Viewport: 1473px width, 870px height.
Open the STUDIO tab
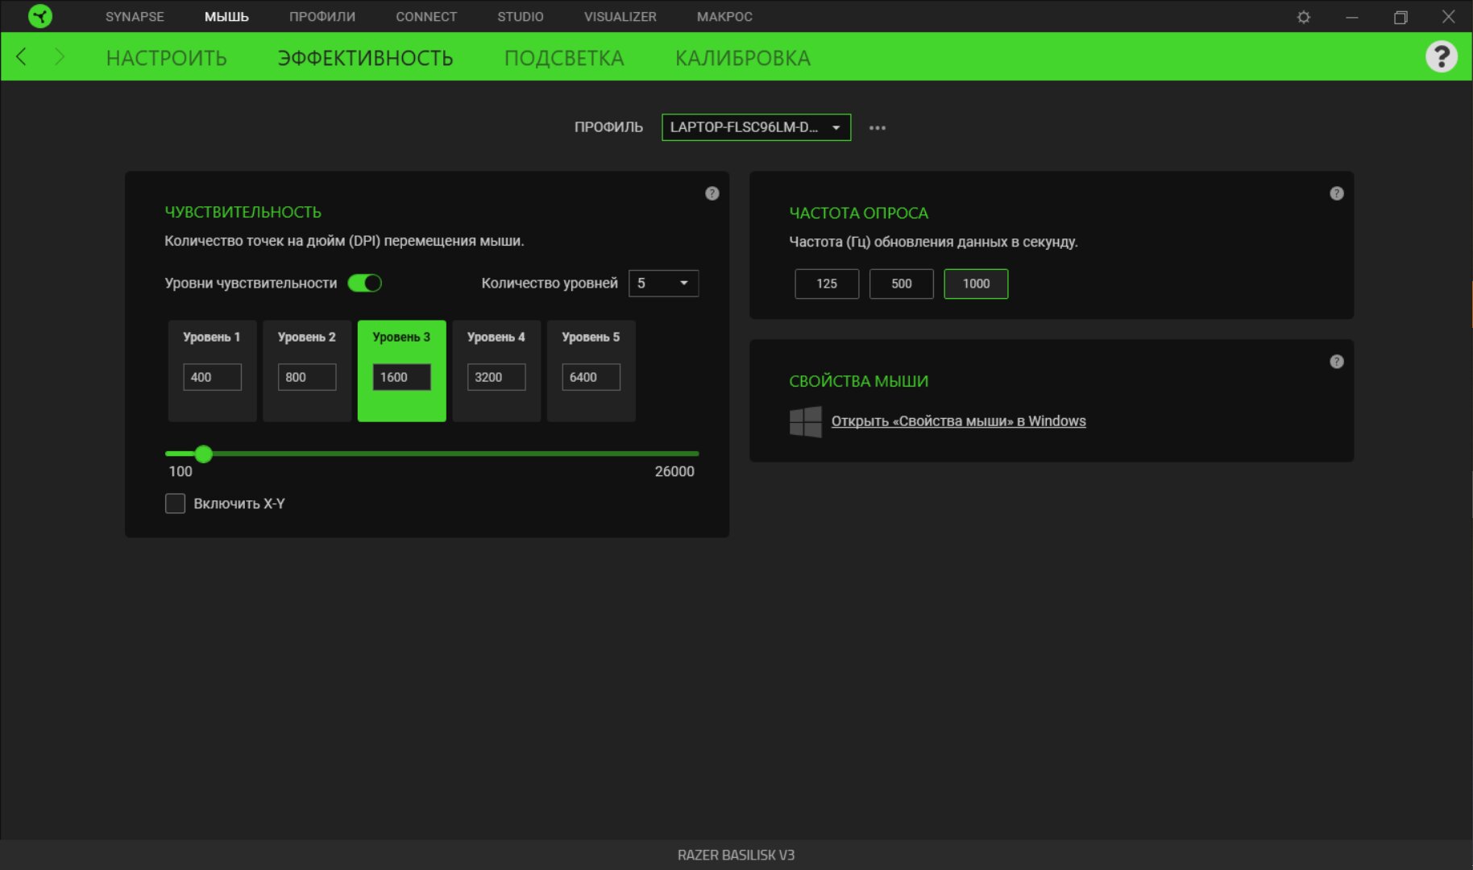point(521,16)
